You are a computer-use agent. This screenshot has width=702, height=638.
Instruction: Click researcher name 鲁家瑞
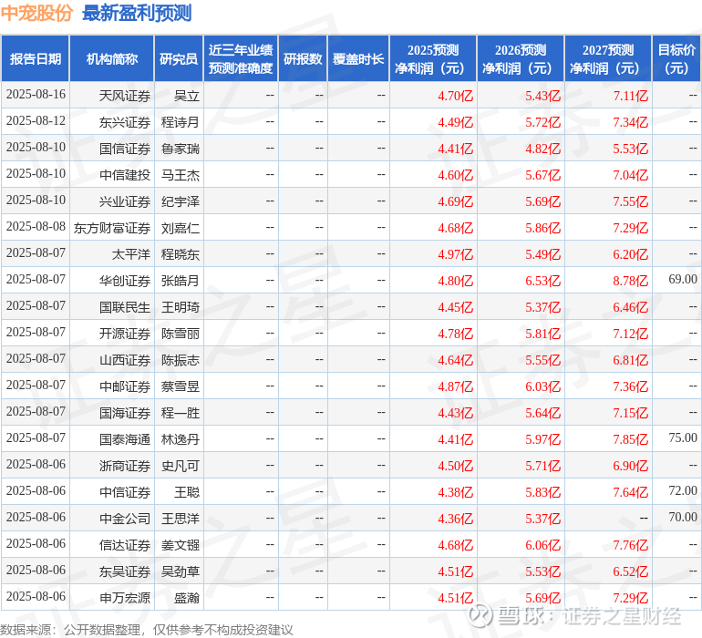(x=181, y=149)
